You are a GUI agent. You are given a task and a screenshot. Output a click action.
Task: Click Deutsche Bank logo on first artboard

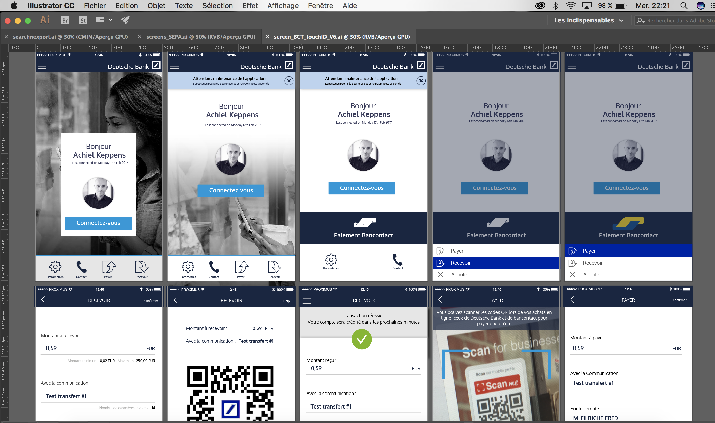[x=156, y=65]
